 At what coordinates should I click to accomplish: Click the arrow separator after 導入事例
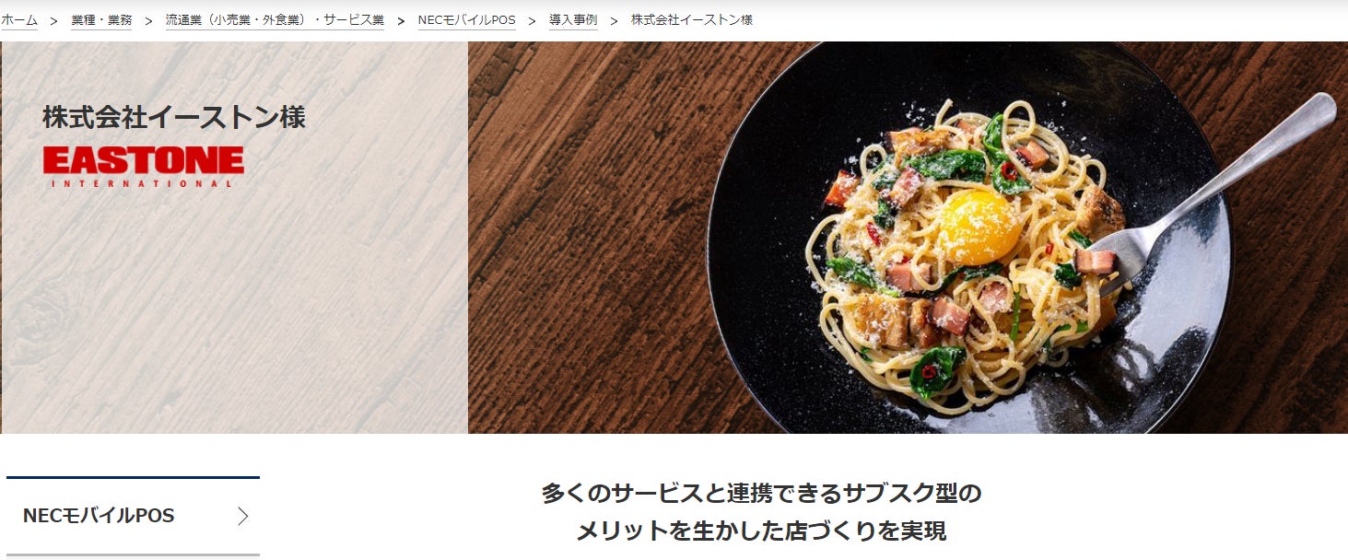tap(614, 20)
